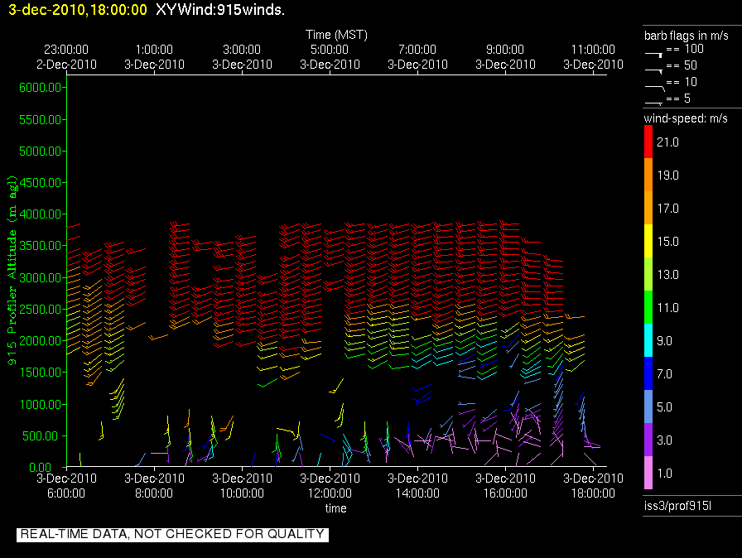Click the bottom axis '8:00:00' tick label
This screenshot has height=558, width=742.
point(154,493)
